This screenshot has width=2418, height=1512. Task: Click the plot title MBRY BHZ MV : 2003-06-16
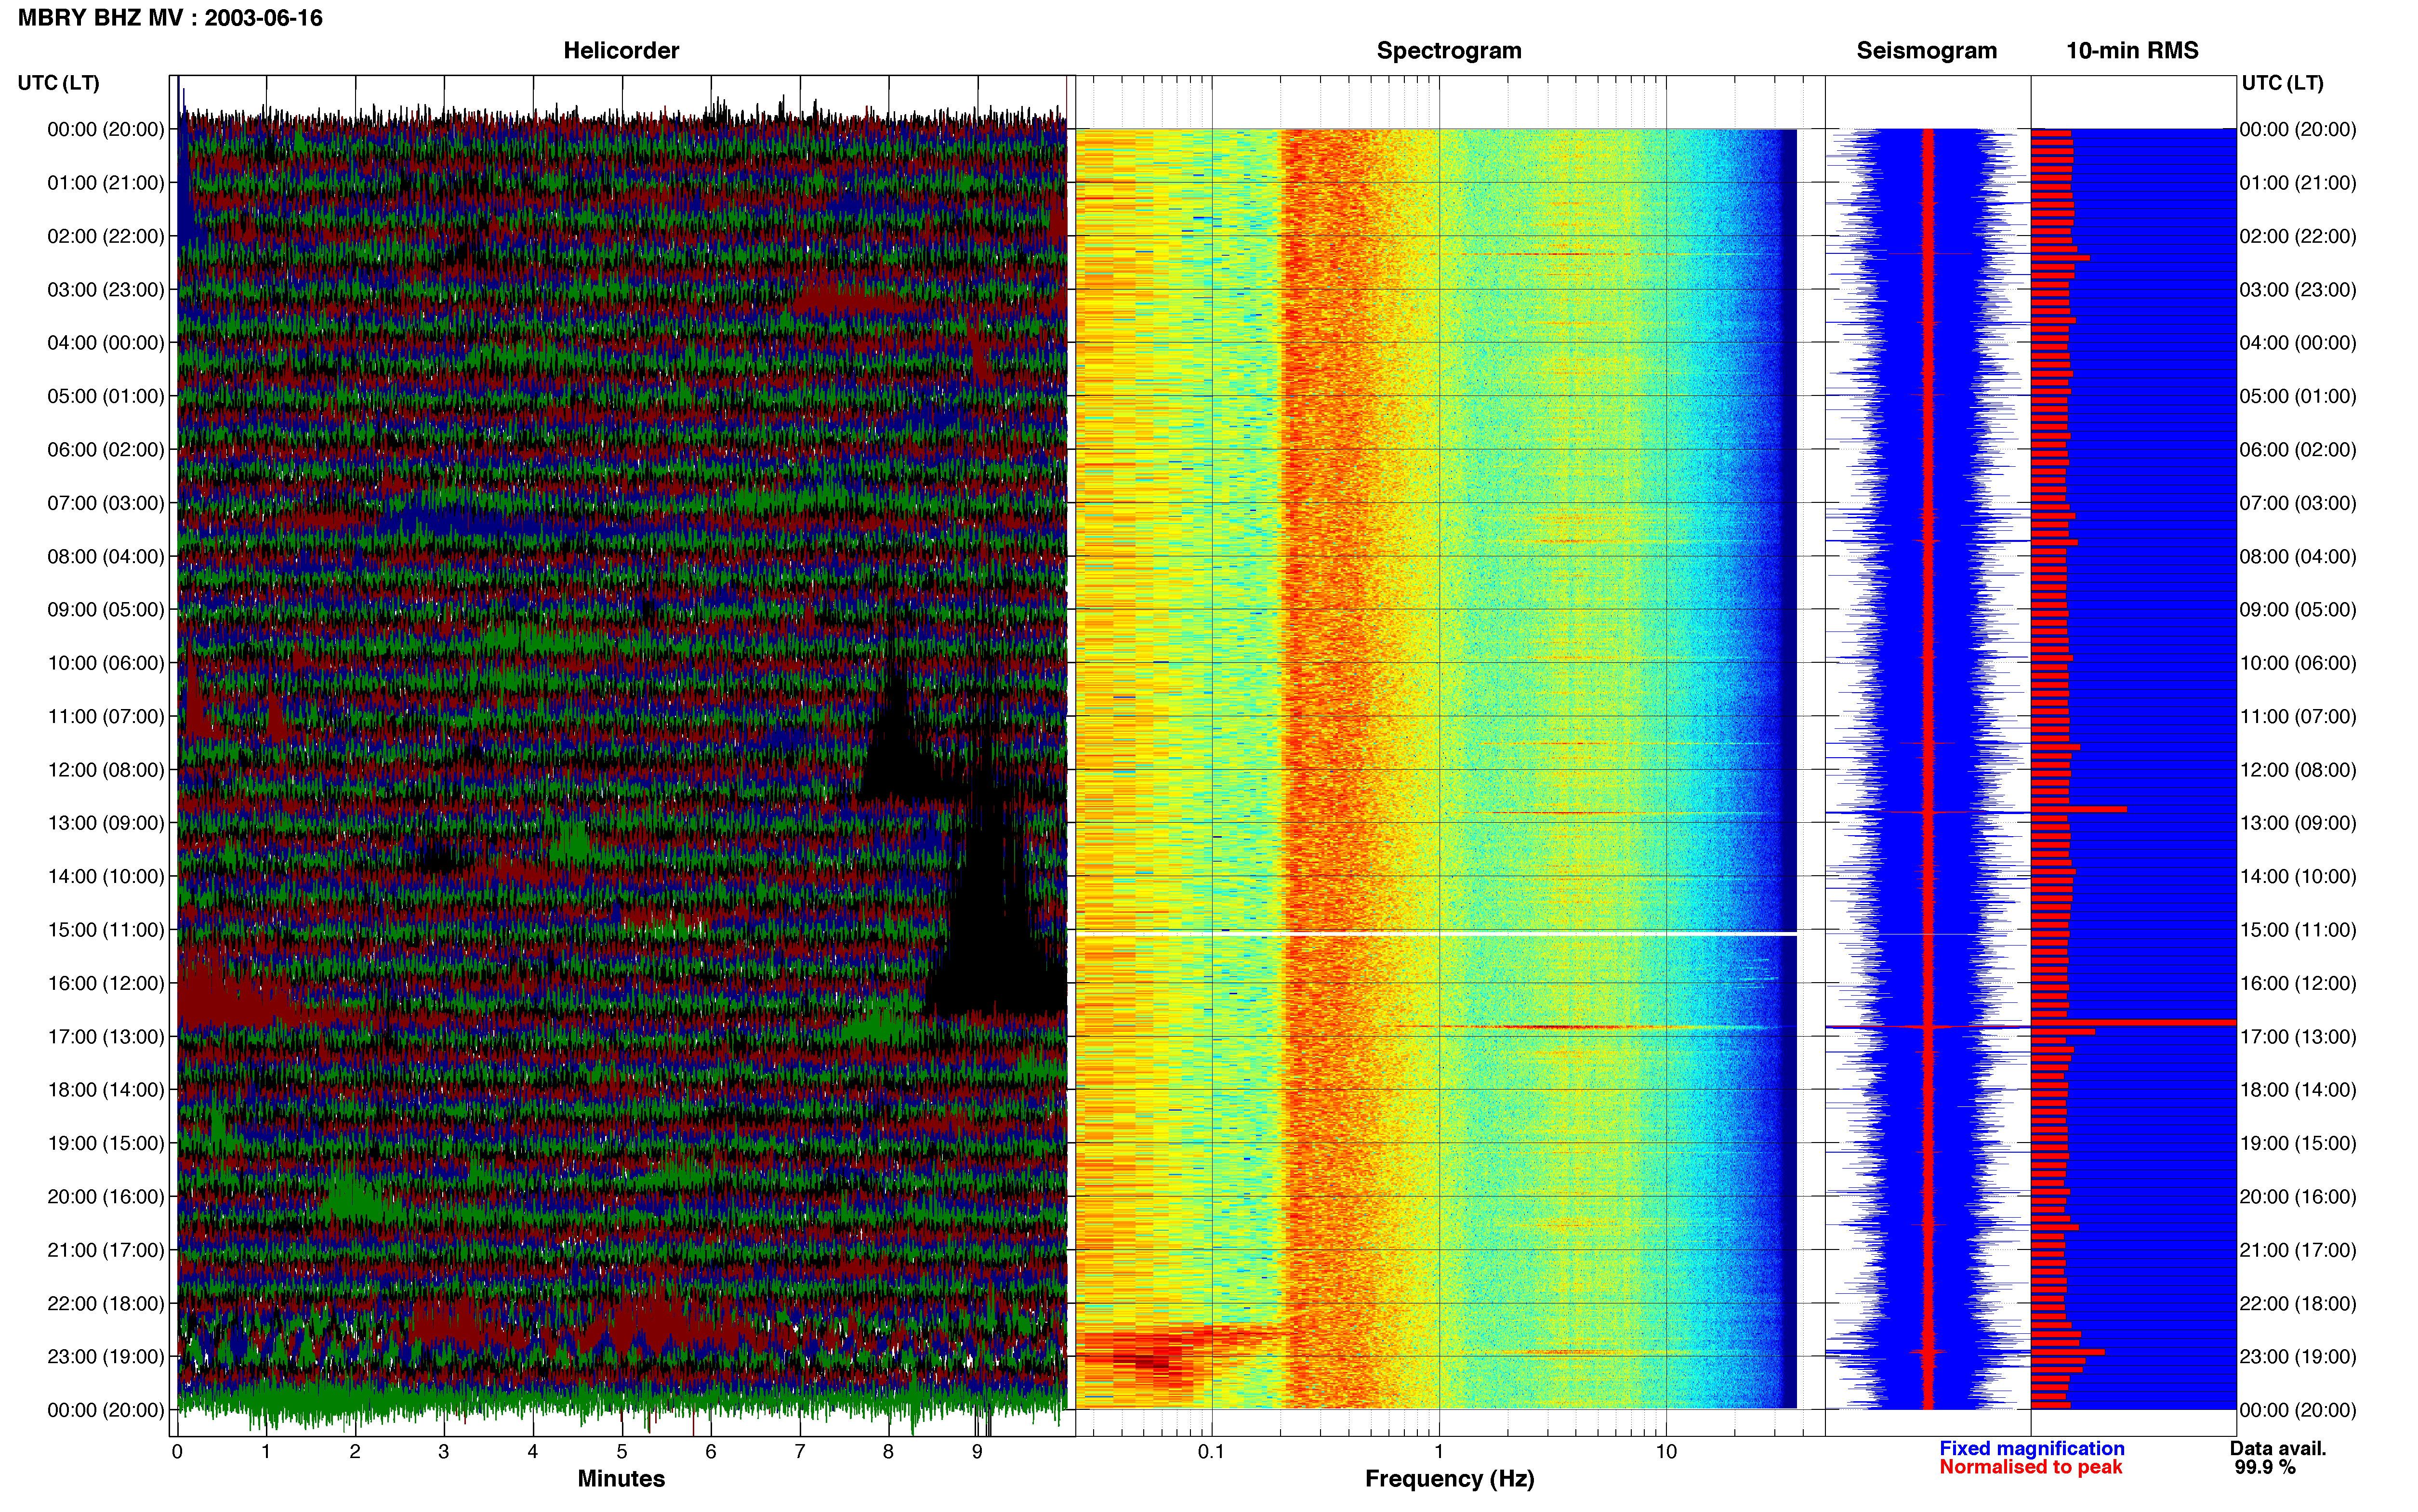170,18
